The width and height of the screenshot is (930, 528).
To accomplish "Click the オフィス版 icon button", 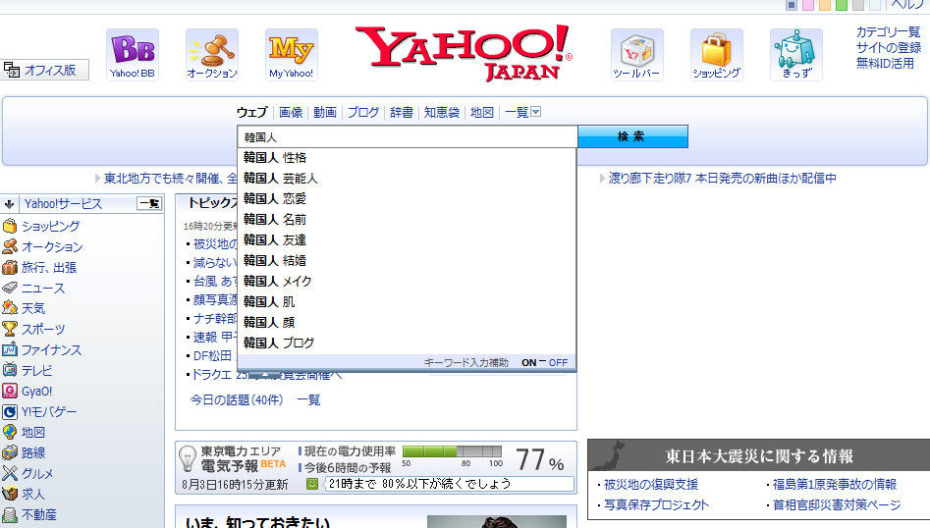I will point(44,70).
